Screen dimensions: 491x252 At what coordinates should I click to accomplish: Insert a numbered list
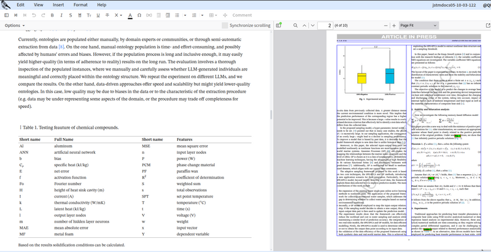[194, 15]
